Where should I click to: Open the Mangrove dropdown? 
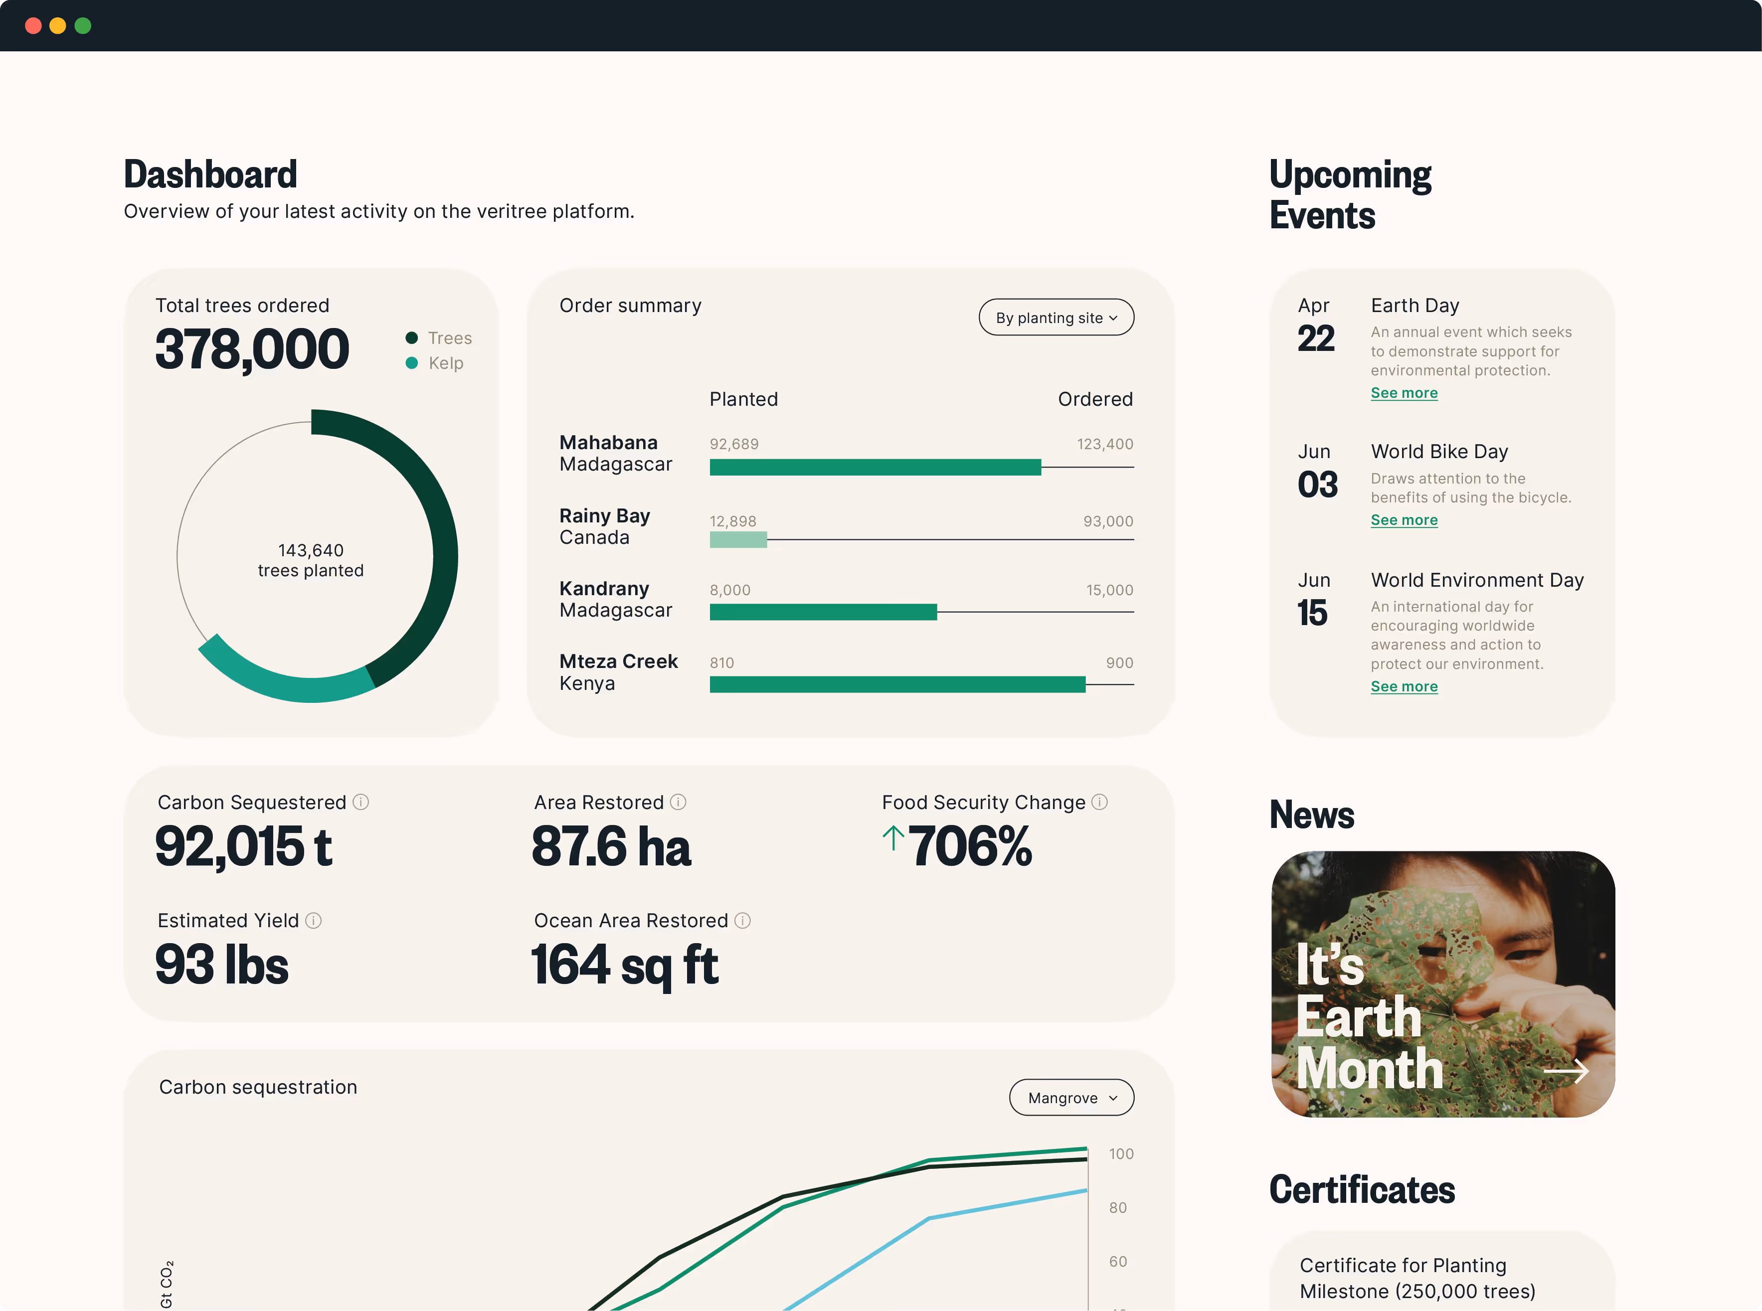[1071, 1098]
